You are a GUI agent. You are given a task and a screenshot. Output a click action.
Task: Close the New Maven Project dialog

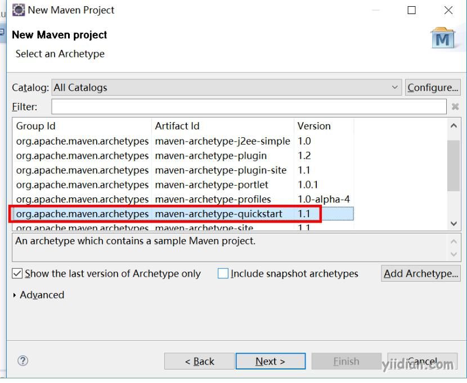(x=448, y=10)
